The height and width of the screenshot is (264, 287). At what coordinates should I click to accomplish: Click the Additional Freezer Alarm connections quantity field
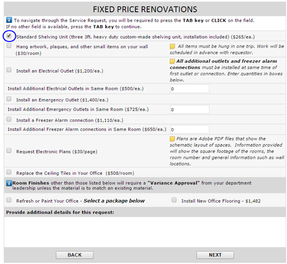(x=190, y=129)
